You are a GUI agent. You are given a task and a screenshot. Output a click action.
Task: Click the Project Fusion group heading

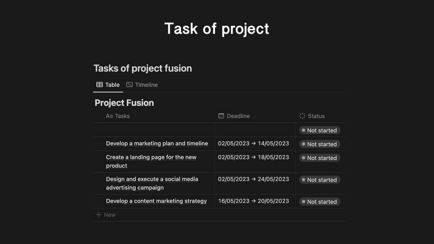124,103
